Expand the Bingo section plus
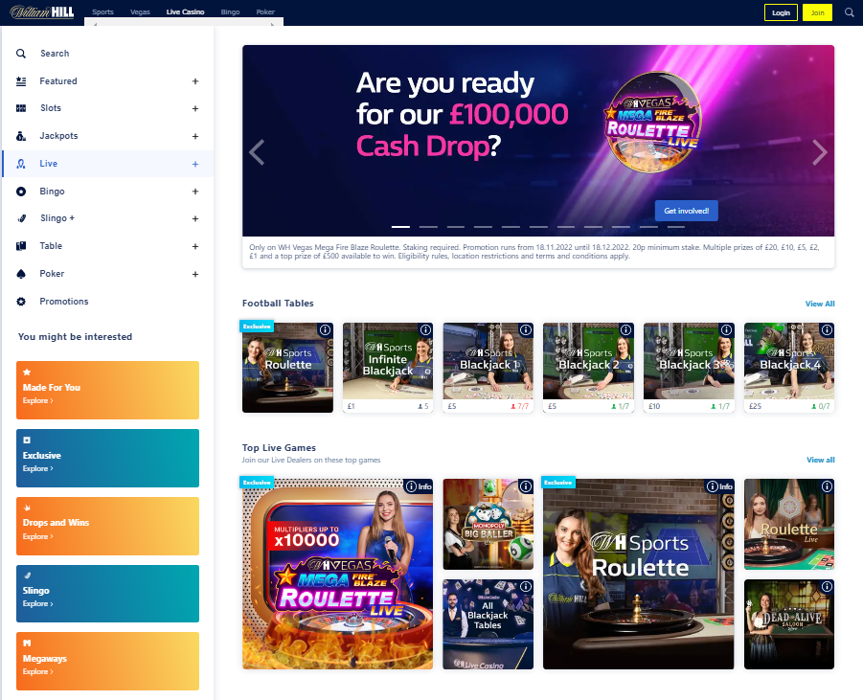 point(194,192)
